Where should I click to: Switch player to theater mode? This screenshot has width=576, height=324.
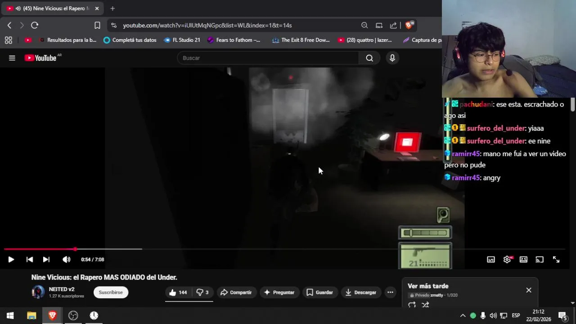tap(523, 260)
